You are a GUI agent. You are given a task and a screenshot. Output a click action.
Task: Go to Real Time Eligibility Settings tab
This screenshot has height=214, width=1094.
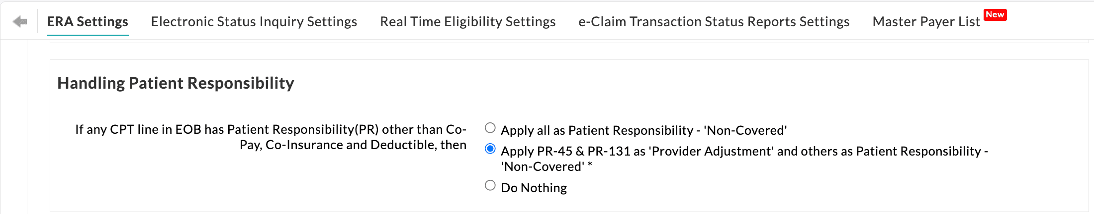467,22
